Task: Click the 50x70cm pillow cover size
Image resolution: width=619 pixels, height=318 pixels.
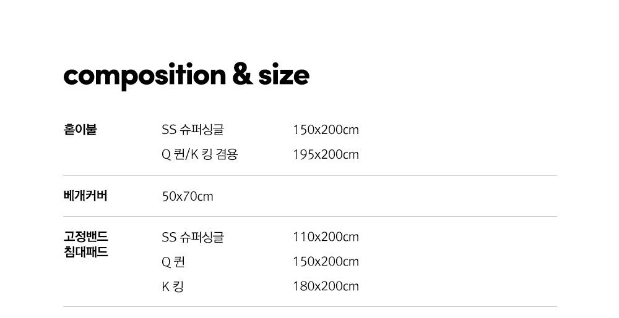Action: (188, 196)
